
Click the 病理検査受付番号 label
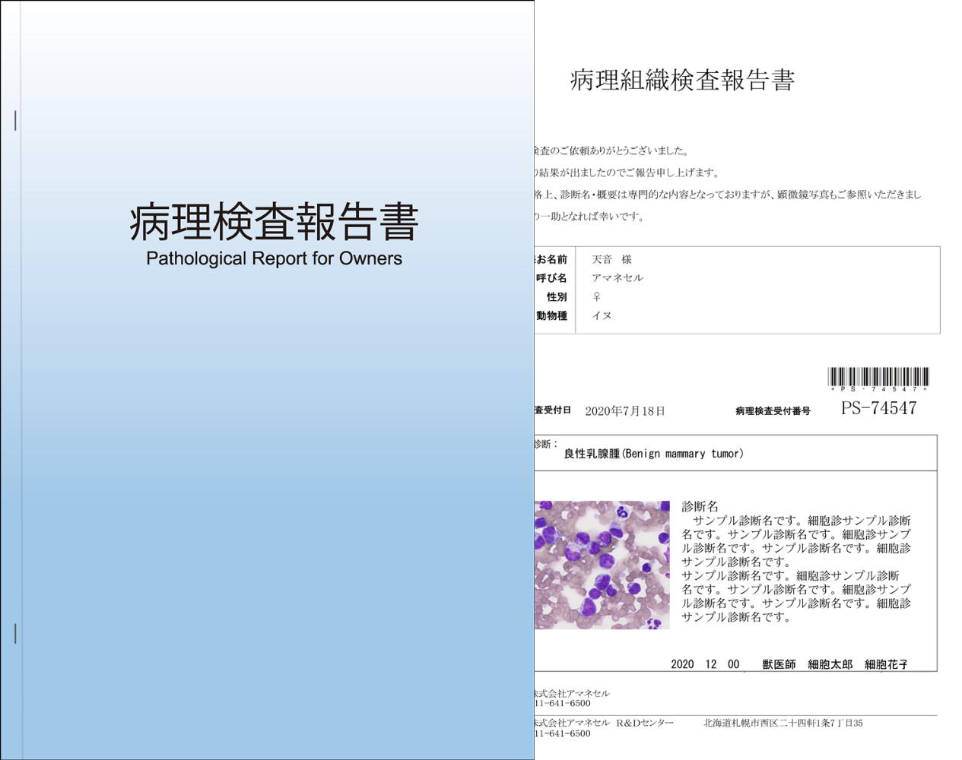click(x=773, y=411)
